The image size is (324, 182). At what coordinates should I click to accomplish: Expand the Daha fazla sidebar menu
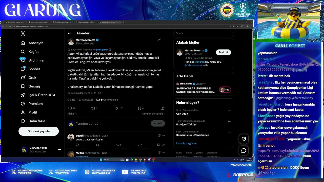33,121
